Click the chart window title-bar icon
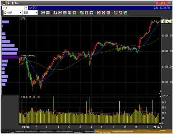 3,3
